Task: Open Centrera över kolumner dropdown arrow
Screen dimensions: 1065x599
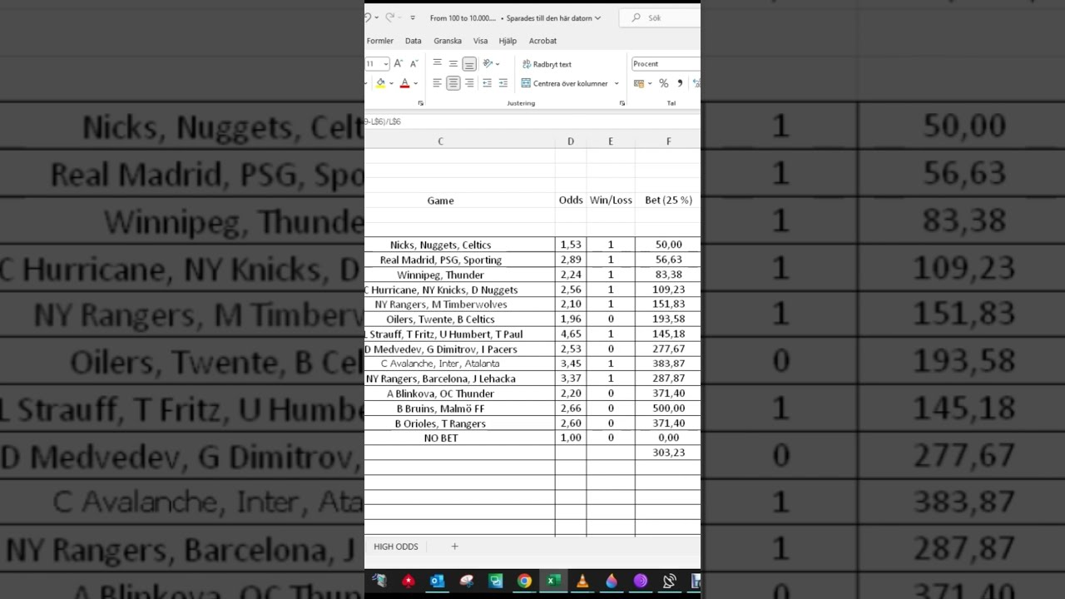Action: 617,83
